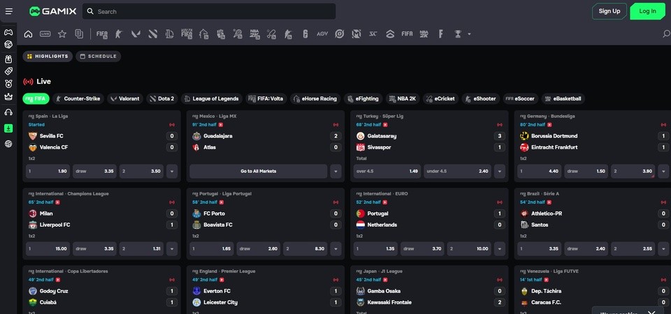Open the medal achievements icon in sidebar
Viewport: 671px width, 314px height.
[x=8, y=84]
